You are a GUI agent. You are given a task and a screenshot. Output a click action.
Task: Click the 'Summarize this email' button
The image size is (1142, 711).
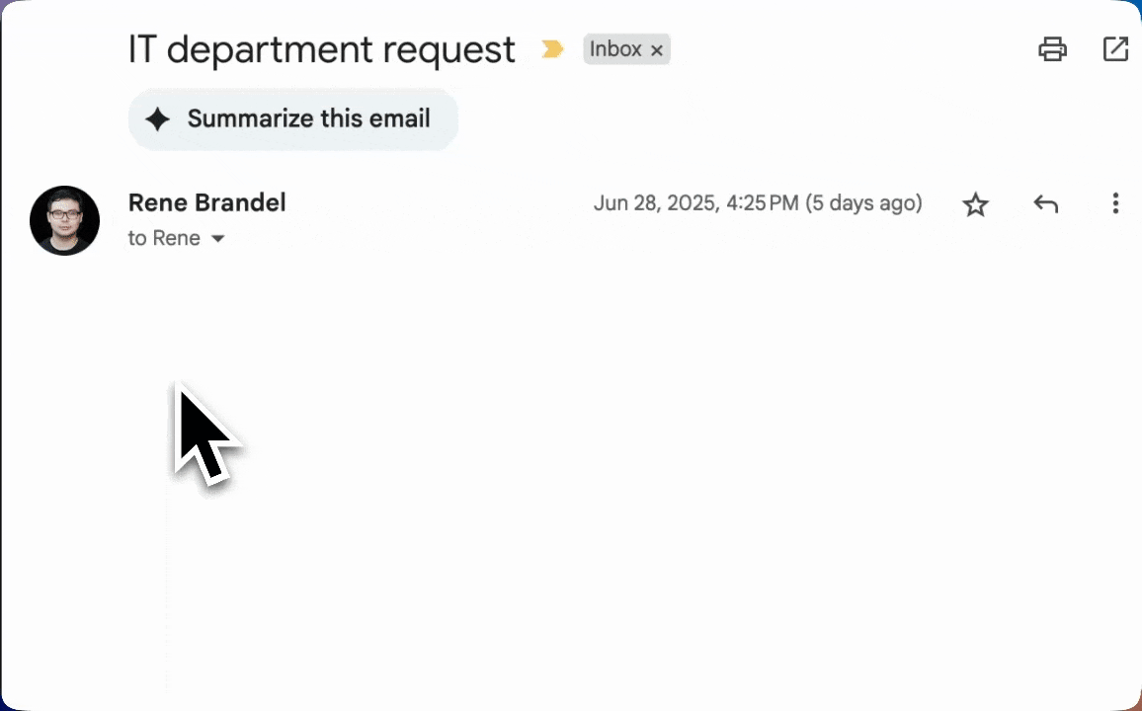click(292, 118)
